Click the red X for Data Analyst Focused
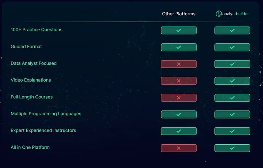Viewport: 263px width, 168px height. click(x=179, y=64)
